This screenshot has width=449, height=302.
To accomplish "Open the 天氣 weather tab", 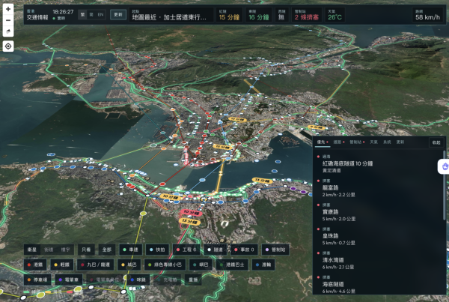I will click(x=373, y=142).
